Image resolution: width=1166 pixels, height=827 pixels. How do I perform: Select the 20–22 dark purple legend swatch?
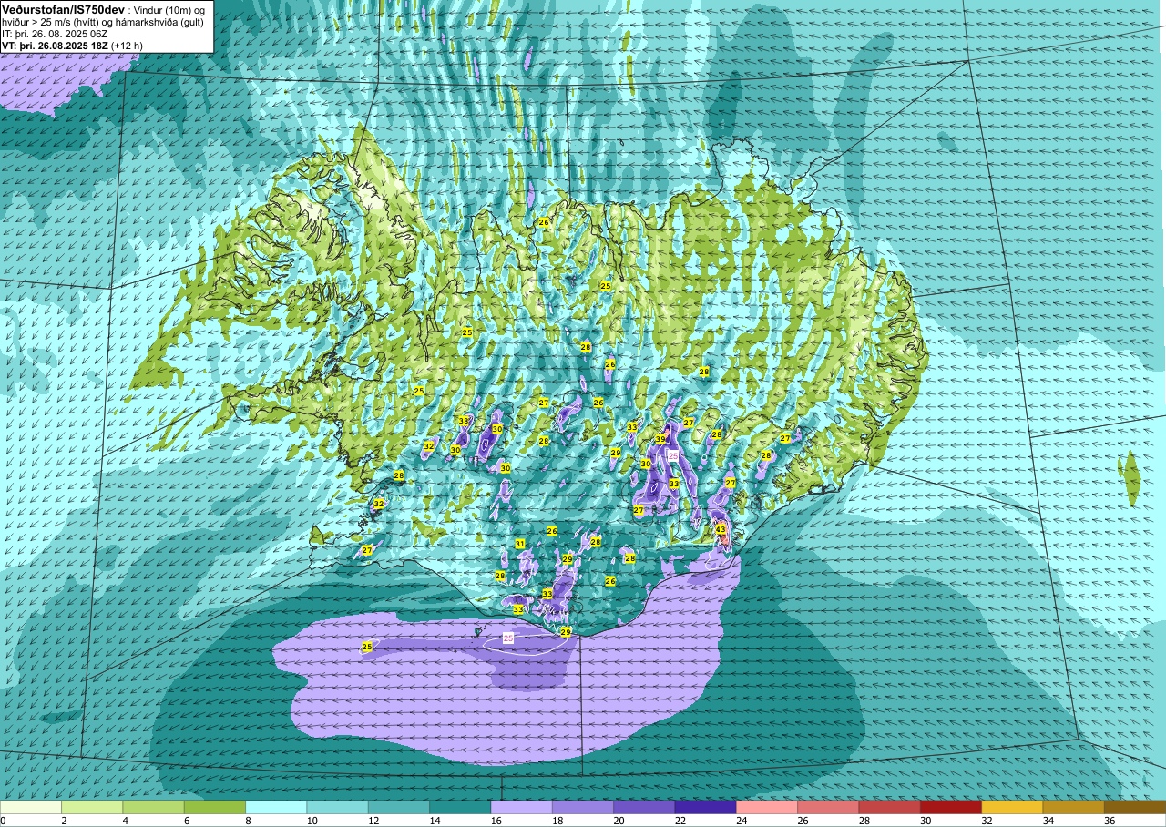click(x=644, y=807)
